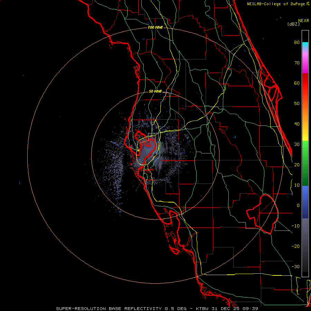
Task: Click the 0 dBZ scale value
Action: (298, 206)
